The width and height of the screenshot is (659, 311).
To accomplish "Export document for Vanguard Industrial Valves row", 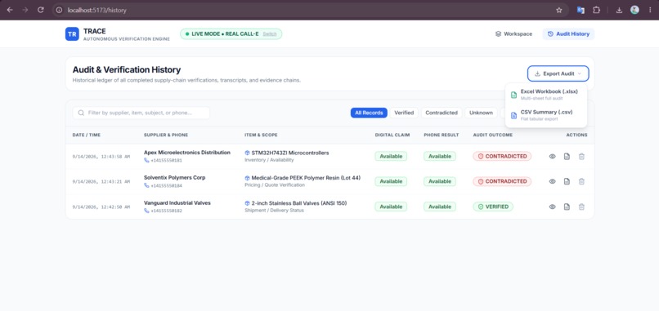I will (x=567, y=207).
